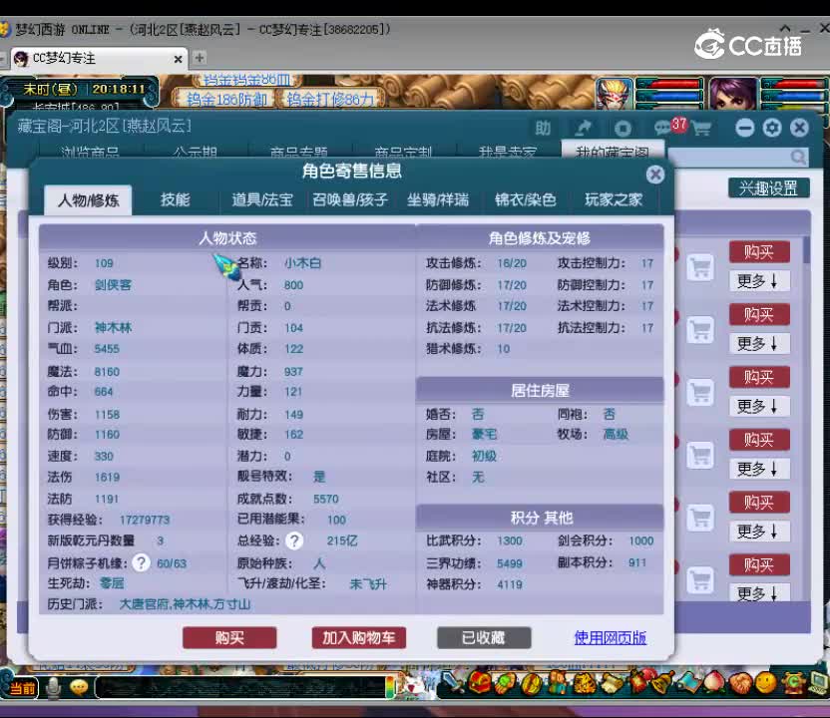Click 总经验 value 215亿
830x718 pixels.
(x=342, y=540)
